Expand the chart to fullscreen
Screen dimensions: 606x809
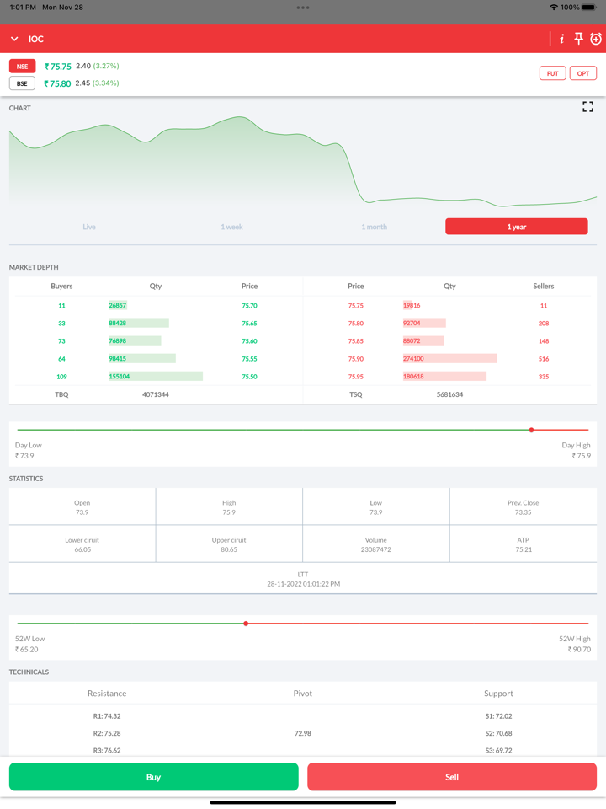tap(587, 107)
